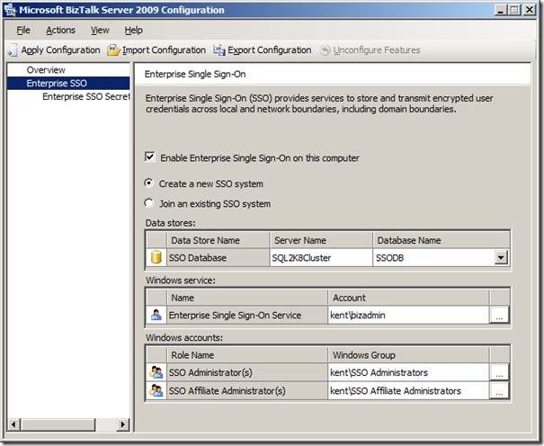Select Create a new SSO system radio
This screenshot has width=544, height=446.
point(149,183)
